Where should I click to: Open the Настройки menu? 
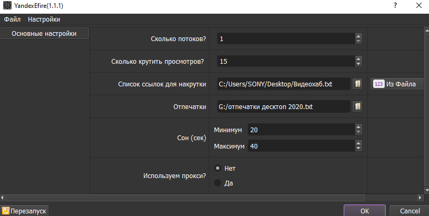(x=44, y=19)
